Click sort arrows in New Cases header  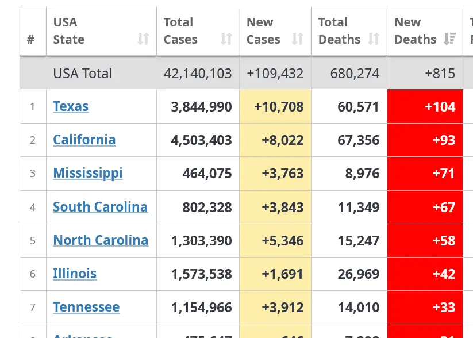pyautogui.click(x=298, y=39)
